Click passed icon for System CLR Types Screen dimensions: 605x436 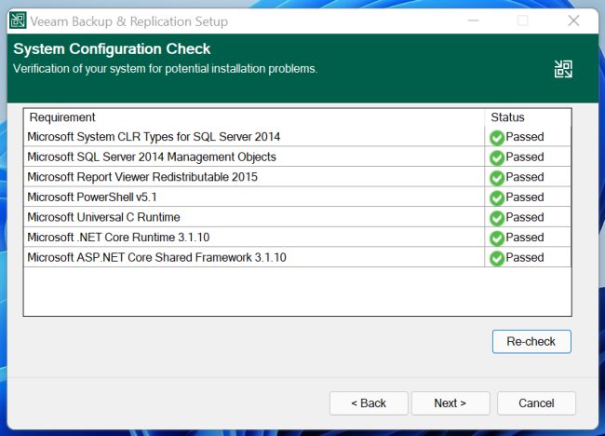pyautogui.click(x=497, y=138)
